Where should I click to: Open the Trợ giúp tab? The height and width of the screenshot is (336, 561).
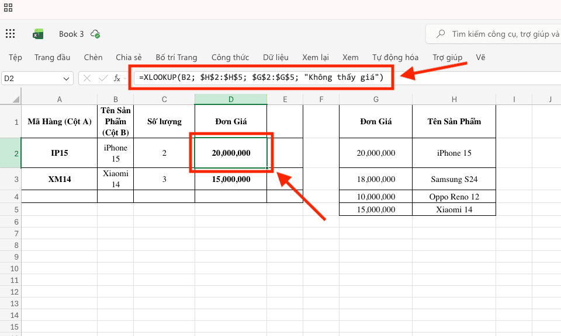(447, 58)
